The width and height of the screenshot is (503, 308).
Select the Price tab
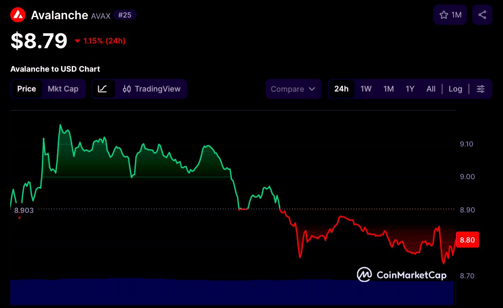[x=26, y=89]
